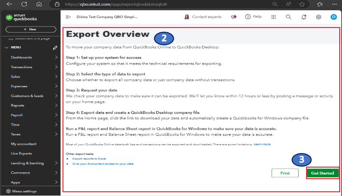Click the Intuit QuickBooks logo
342x196 pixels.
coord(21,17)
